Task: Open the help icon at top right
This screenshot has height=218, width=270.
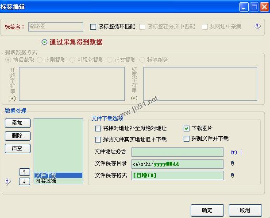Action: coord(257,27)
